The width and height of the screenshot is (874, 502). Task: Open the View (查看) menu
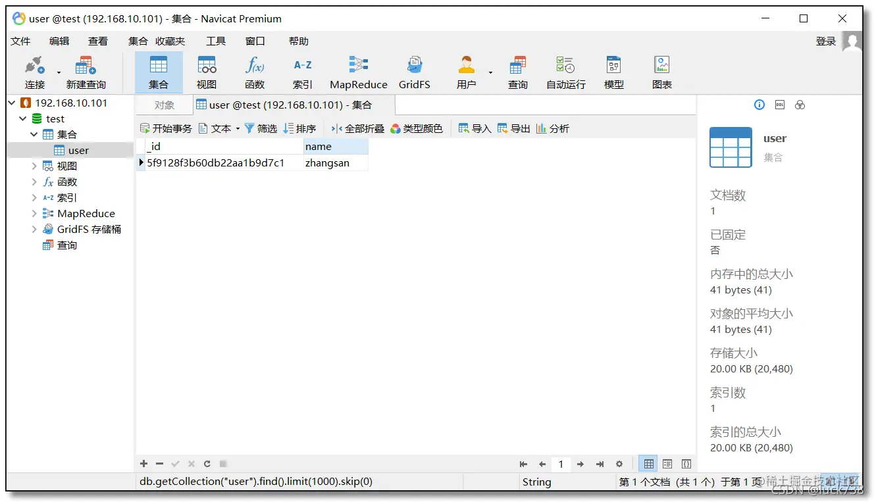[98, 41]
